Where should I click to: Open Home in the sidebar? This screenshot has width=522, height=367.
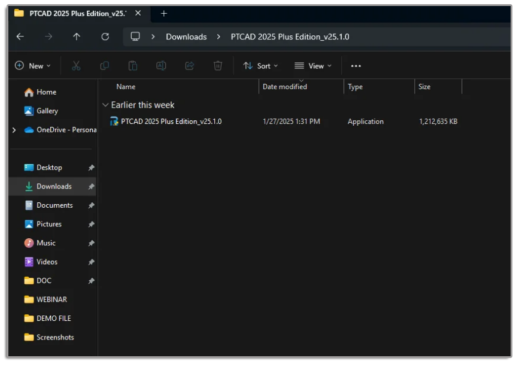click(40, 92)
